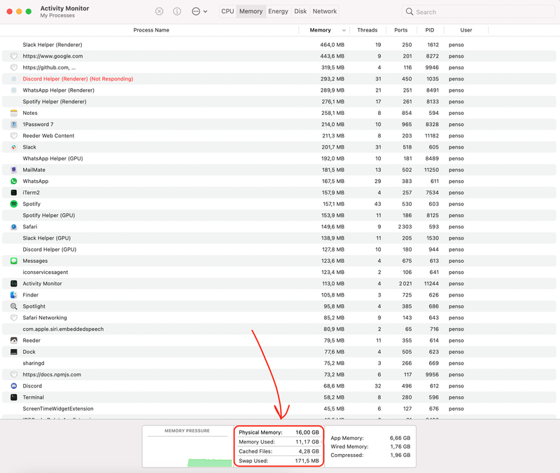Click the 464,0 MB memory value
The height and width of the screenshot is (473, 560).
(x=332, y=45)
